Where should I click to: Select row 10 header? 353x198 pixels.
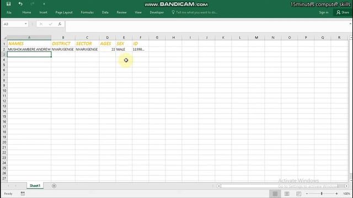click(4, 91)
